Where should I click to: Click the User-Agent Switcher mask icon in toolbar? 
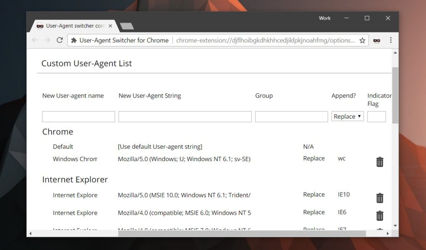coord(376,40)
